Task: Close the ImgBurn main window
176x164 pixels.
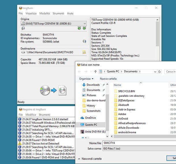Action: pyautogui.click(x=156, y=8)
